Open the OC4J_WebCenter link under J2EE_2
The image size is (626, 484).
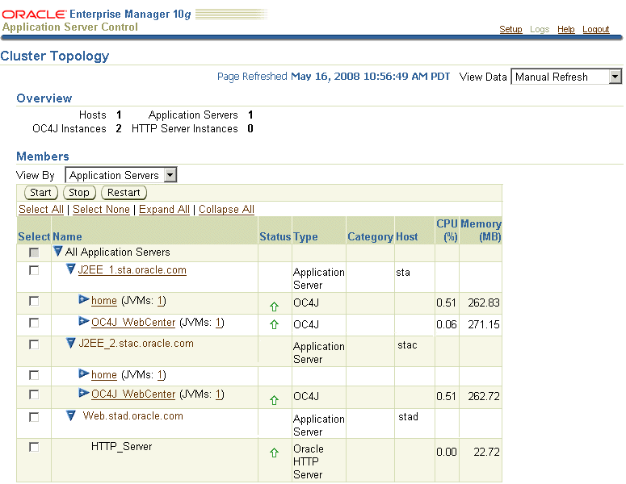pos(133,394)
